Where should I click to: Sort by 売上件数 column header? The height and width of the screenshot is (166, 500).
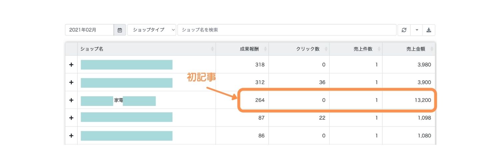tap(363, 49)
